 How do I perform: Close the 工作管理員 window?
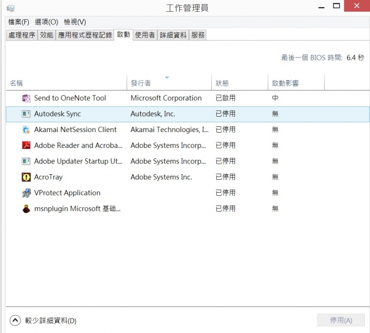point(357,6)
